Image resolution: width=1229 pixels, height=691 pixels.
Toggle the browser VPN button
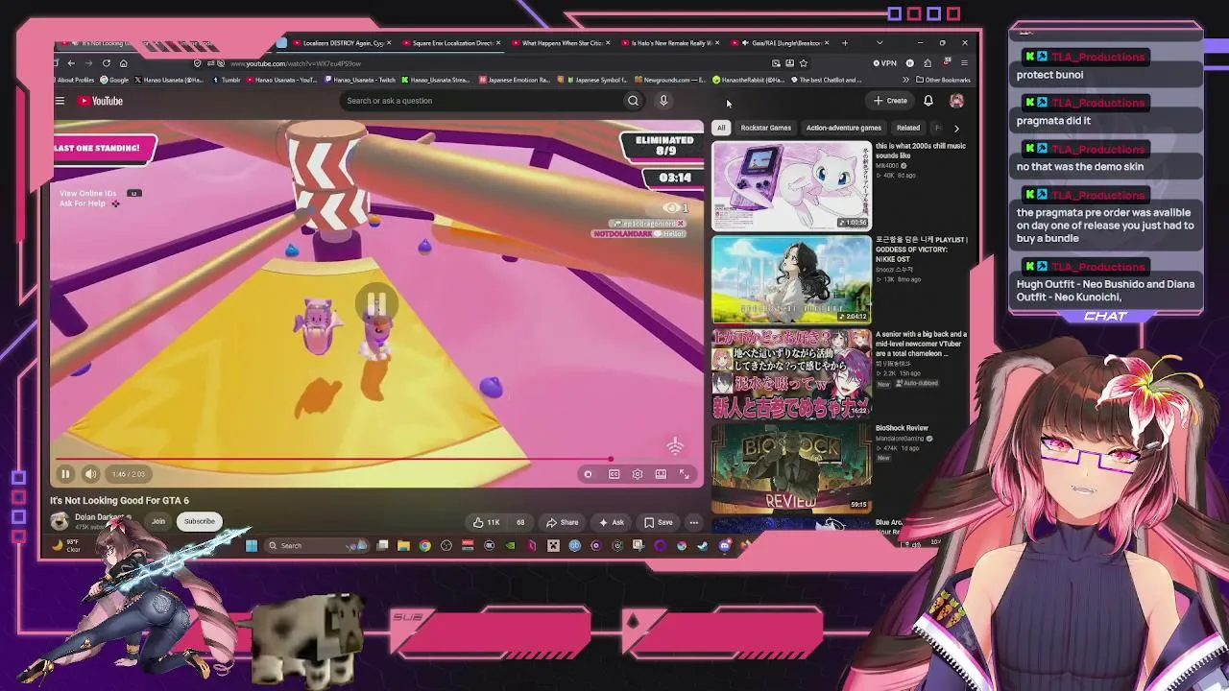coord(885,63)
